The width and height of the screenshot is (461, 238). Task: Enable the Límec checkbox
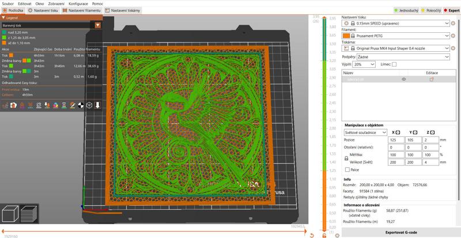(394, 64)
